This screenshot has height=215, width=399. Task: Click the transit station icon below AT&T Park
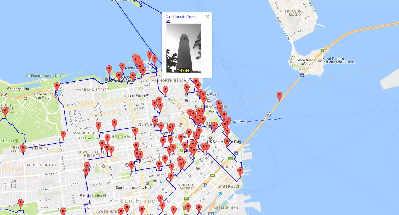pos(220,194)
